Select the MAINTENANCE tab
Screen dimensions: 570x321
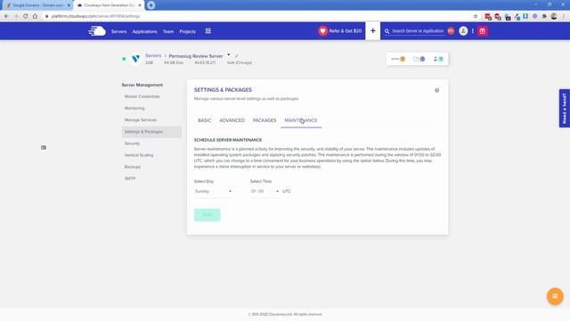(301, 120)
